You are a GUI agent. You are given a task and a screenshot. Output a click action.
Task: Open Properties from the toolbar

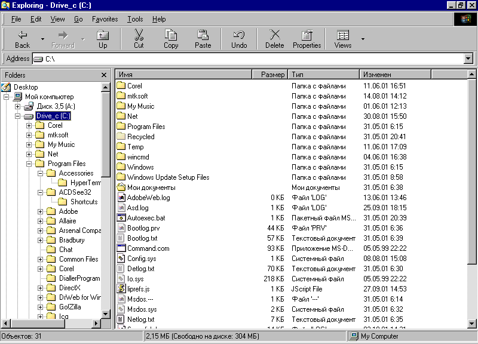point(307,39)
